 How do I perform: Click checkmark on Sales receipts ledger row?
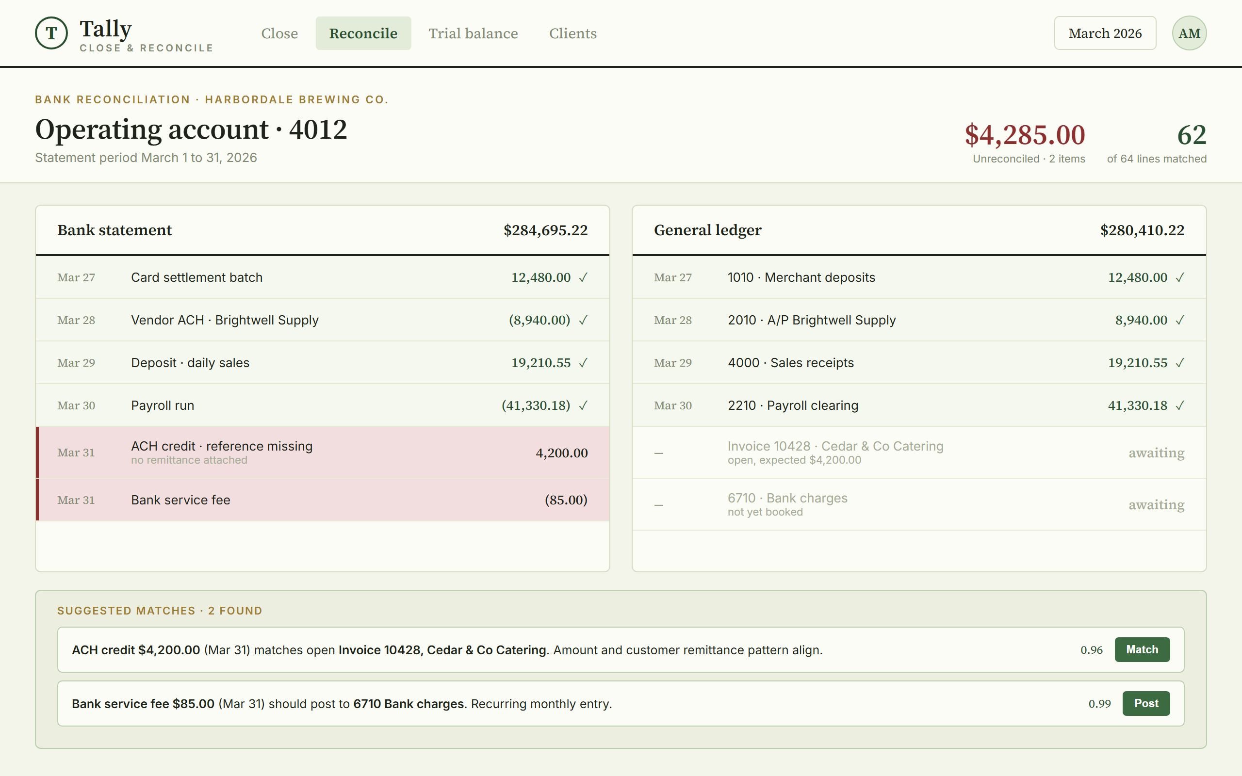pos(1180,363)
